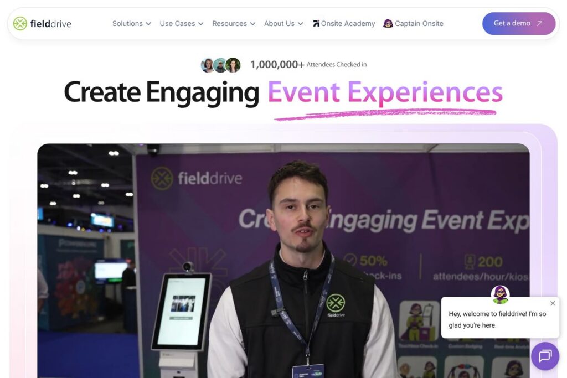567x378 pixels.
Task: Expand the Resources dropdown chevron
Action: pyautogui.click(x=252, y=24)
